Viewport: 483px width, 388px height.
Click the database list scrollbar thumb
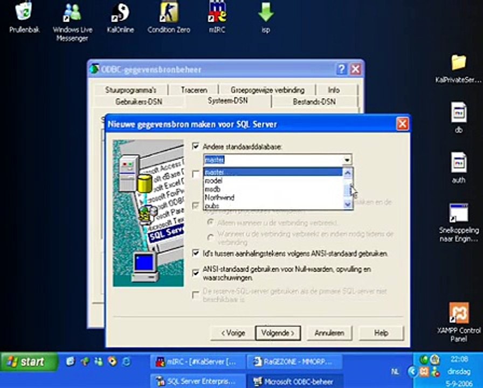[348, 190]
